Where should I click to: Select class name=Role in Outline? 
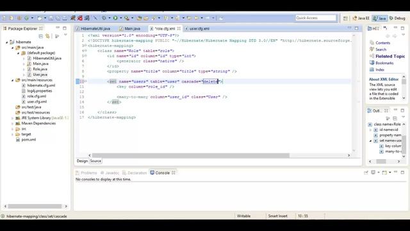387,124
